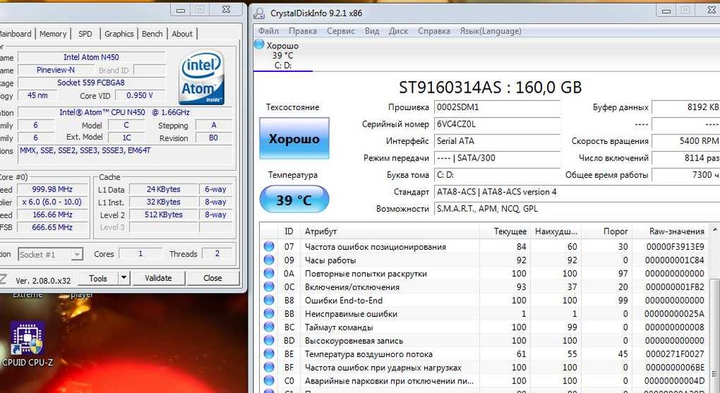Click the Intel Atom N450 name field in CPU-Z
This screenshot has width=720, height=393.
(91, 58)
